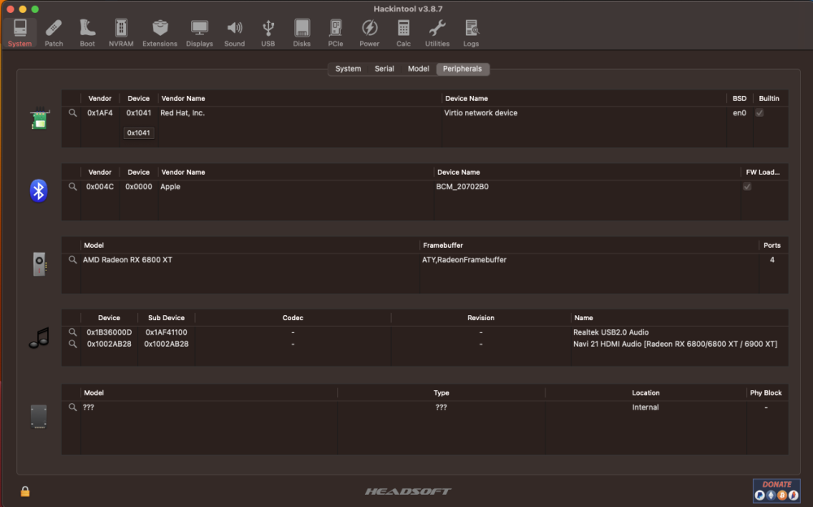Switch to the Serial tab
The height and width of the screenshot is (507, 813).
[385, 69]
